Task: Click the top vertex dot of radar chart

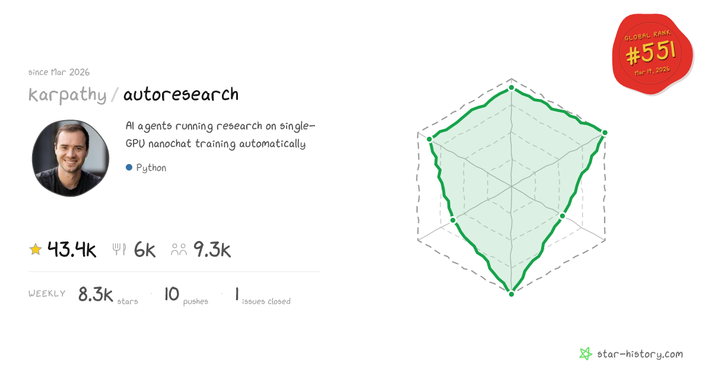Action: pos(511,88)
